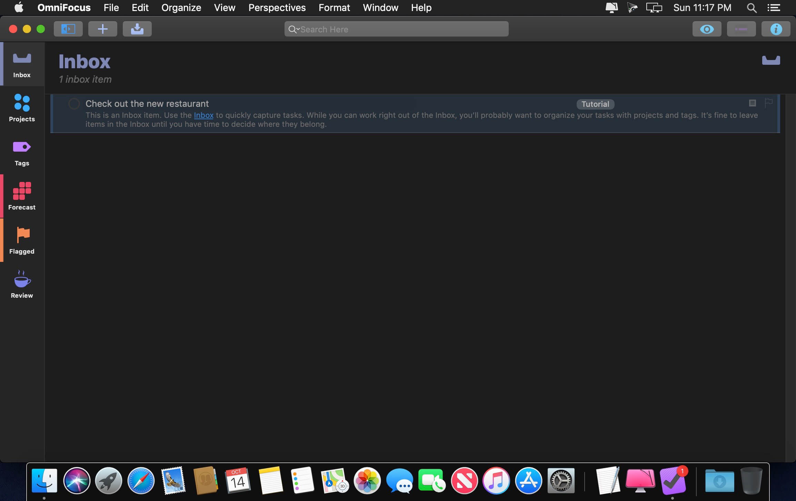This screenshot has width=796, height=501.
Task: Open the Perspectives menu
Action: [277, 8]
